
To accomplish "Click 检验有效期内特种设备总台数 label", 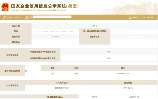I will pos(43,58).
